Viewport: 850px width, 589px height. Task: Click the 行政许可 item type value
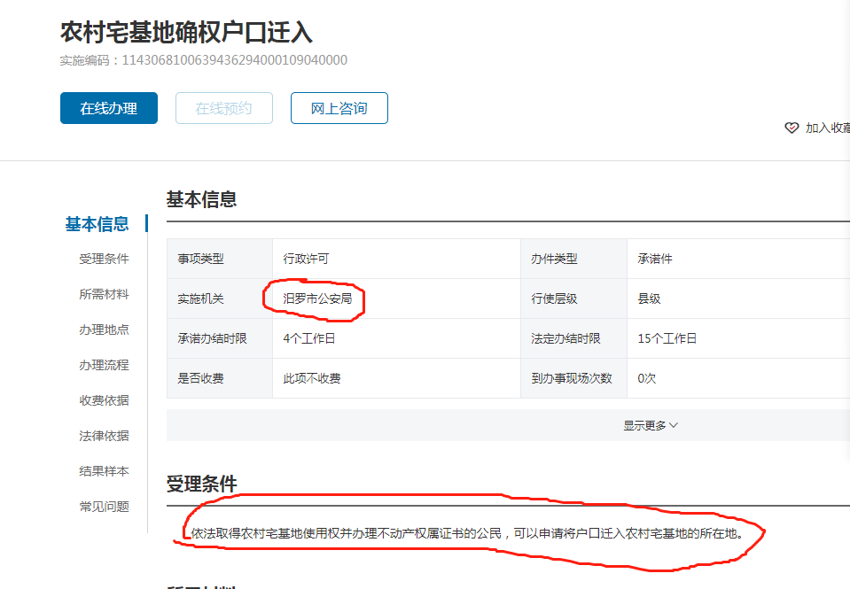coord(306,259)
